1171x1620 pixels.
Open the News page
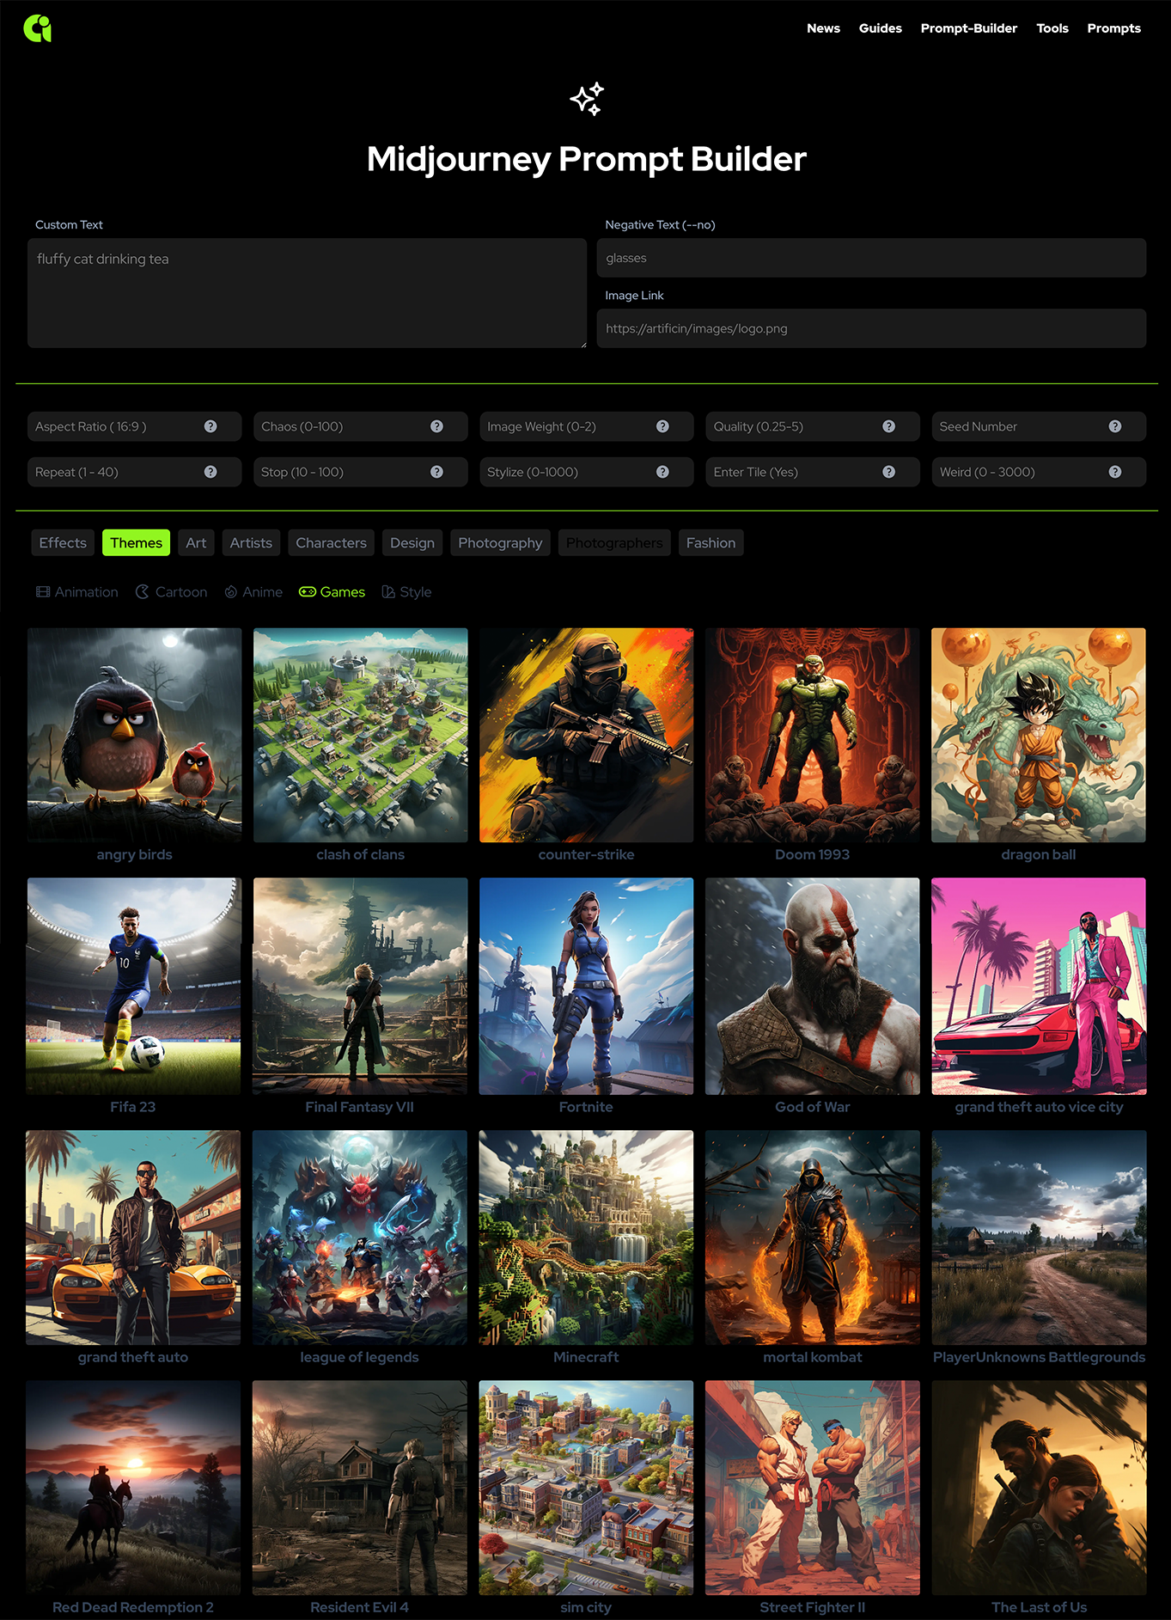823,28
